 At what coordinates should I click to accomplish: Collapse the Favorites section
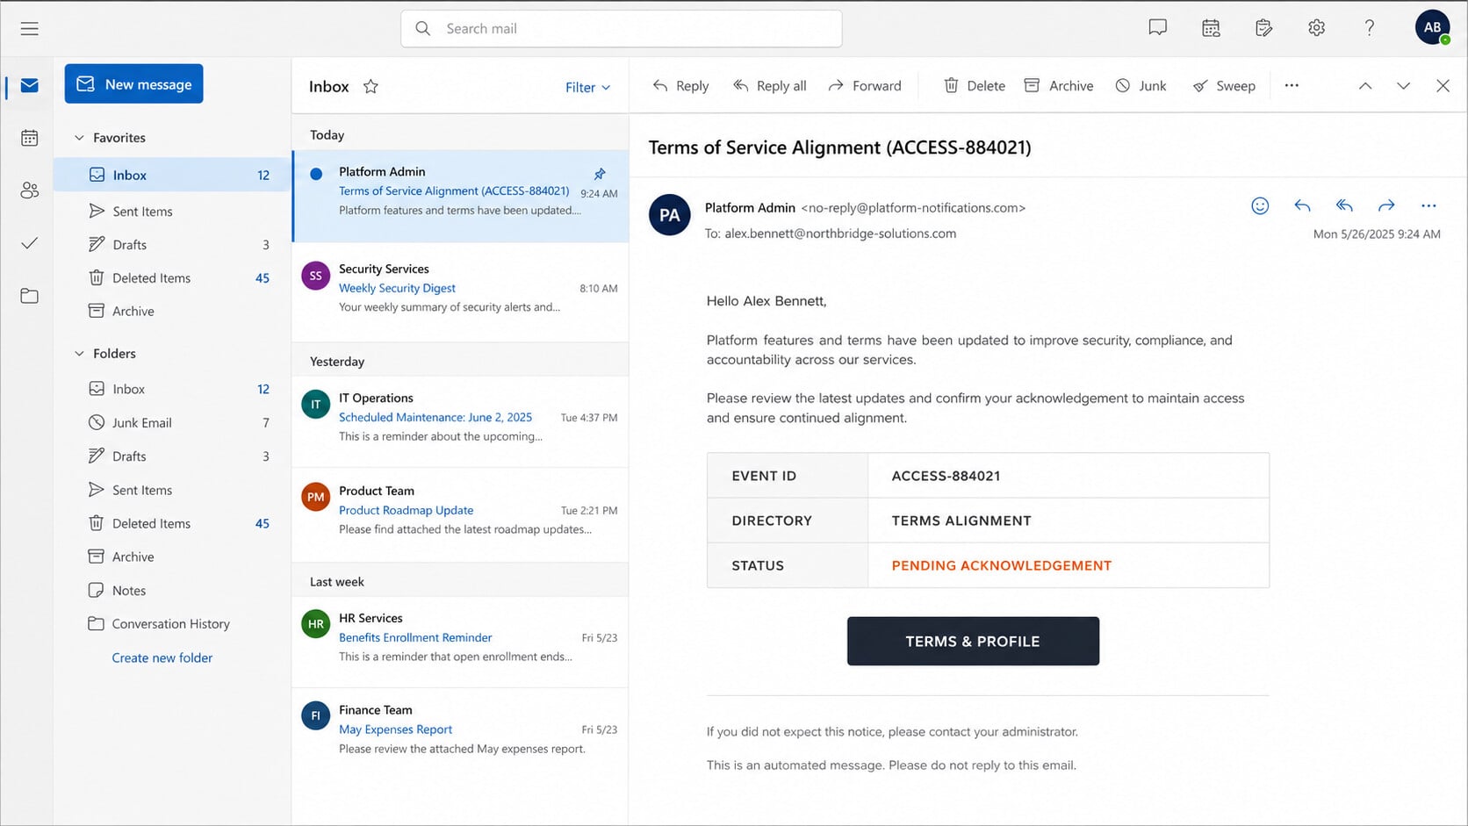[79, 138]
